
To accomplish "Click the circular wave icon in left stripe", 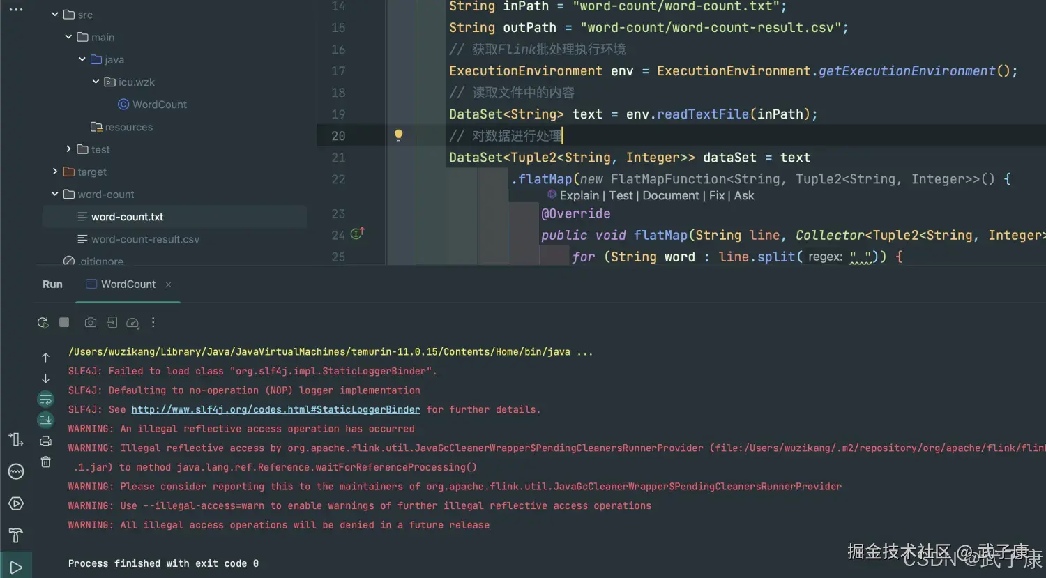I will tap(16, 472).
